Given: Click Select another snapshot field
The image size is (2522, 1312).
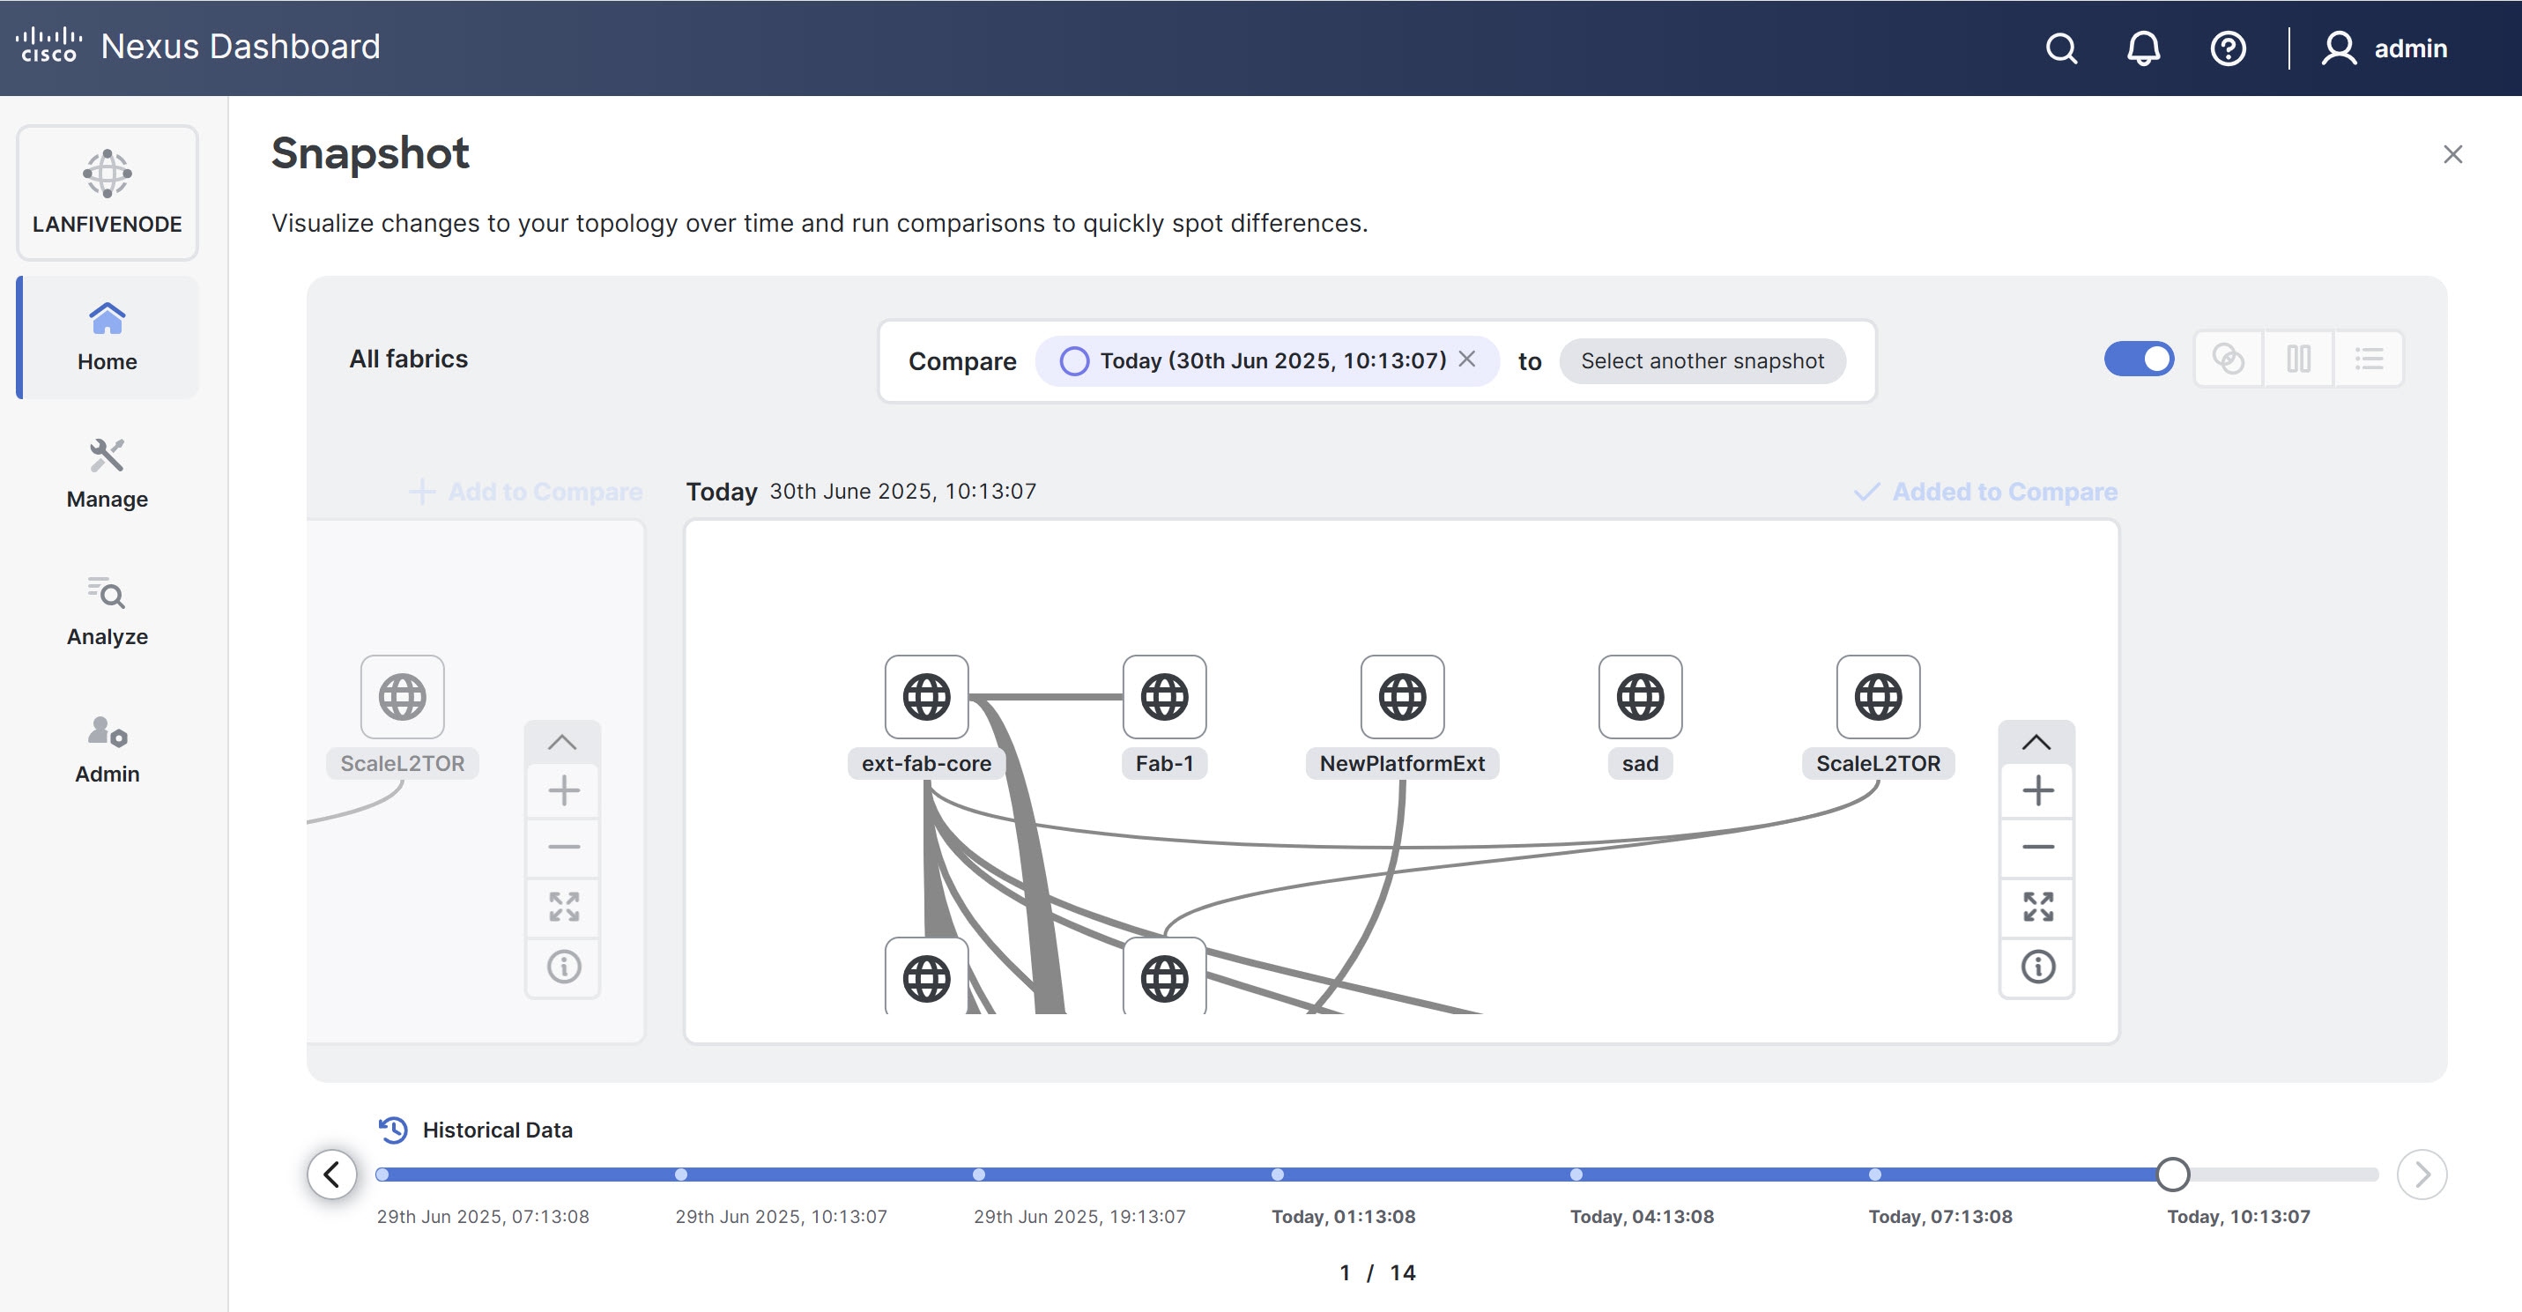Looking at the screenshot, I should coord(1702,361).
